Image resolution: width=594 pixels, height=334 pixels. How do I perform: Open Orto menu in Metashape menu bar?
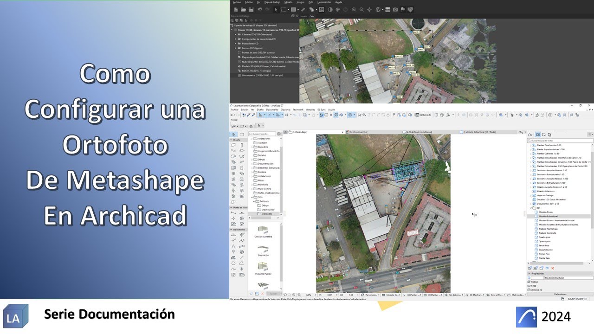(x=310, y=2)
